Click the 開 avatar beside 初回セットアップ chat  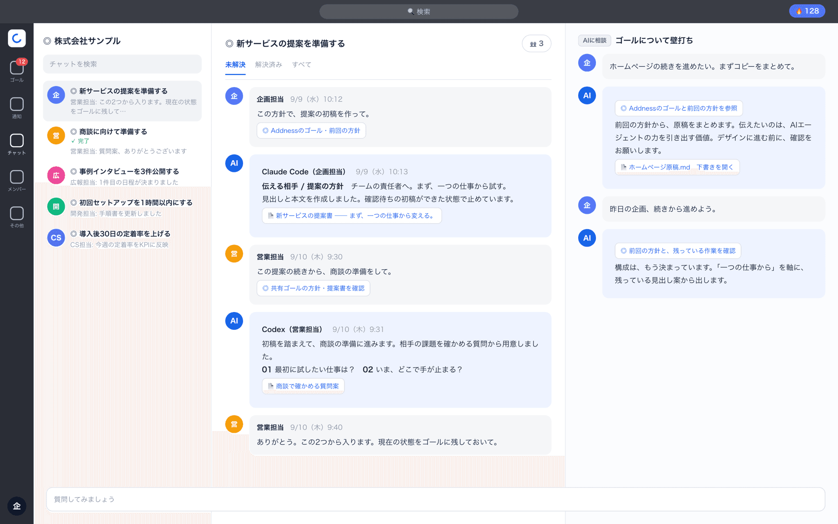(x=56, y=207)
